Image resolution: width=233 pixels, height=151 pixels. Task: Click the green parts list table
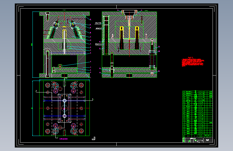[198, 114]
